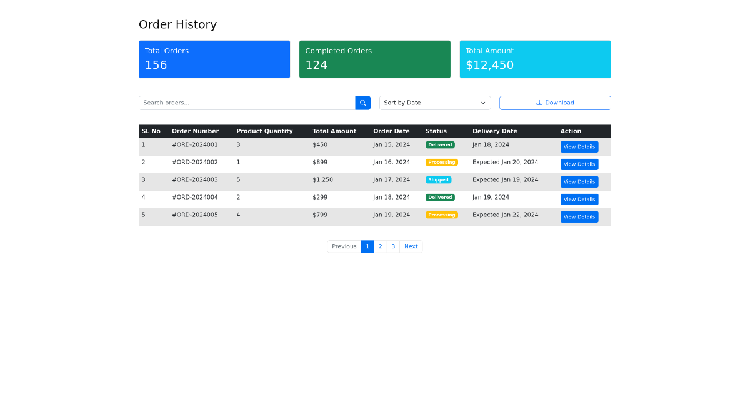The height and width of the screenshot is (394, 750).
Task: Click the Order Date column header
Action: 391,131
